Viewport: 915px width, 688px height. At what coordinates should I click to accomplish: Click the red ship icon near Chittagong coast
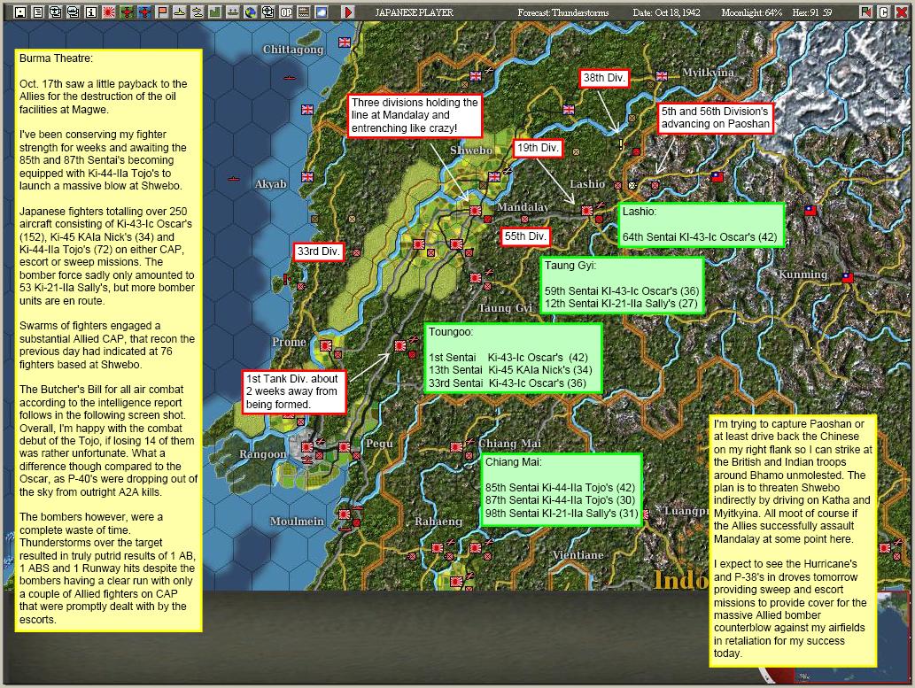tap(290, 77)
